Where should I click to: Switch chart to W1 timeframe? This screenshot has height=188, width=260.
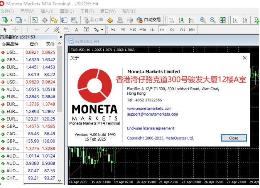tap(182, 30)
